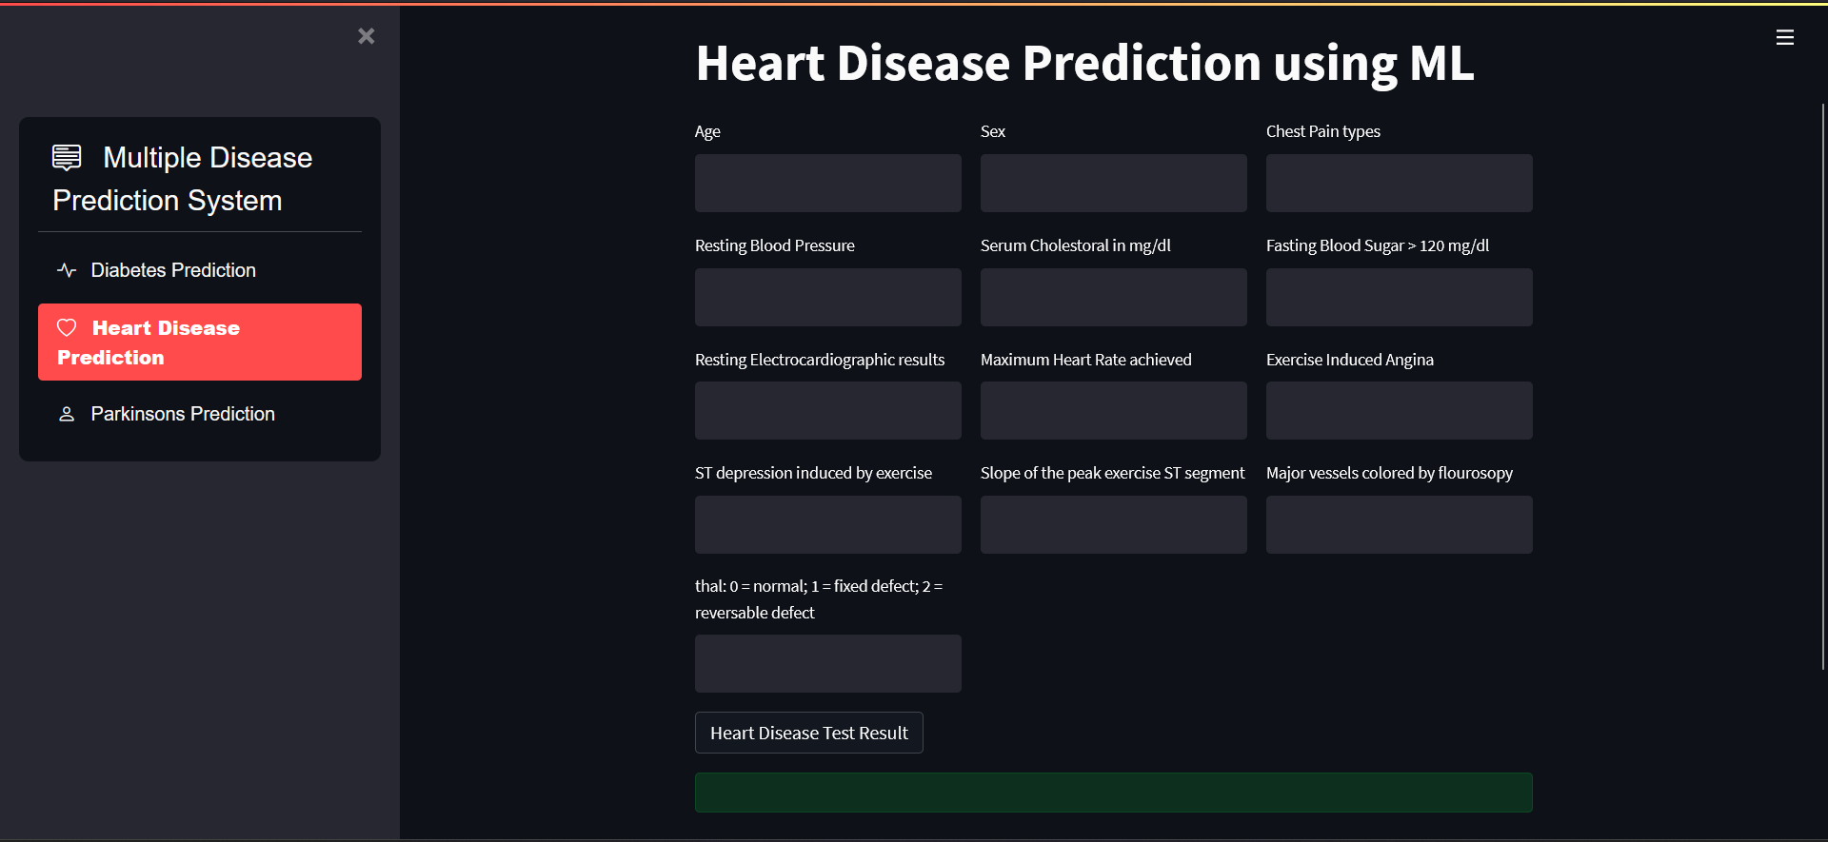This screenshot has width=1828, height=842.
Task: Focus the Sex input field
Action: tap(1113, 183)
